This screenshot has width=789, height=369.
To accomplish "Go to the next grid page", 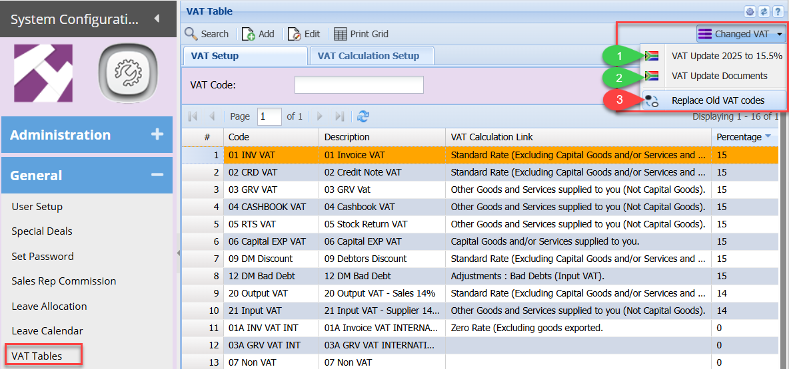I will [320, 116].
